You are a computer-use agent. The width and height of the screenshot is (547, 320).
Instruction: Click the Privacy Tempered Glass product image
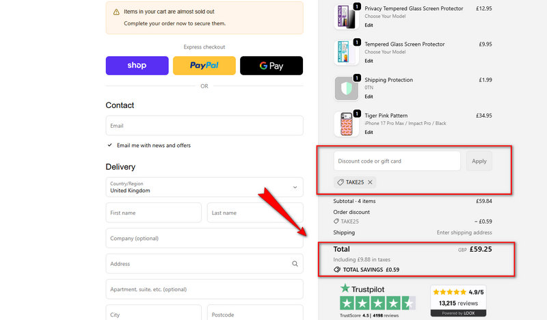coord(346,17)
